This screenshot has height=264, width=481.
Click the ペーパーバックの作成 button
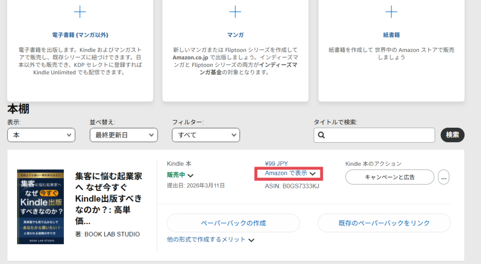[233, 223]
